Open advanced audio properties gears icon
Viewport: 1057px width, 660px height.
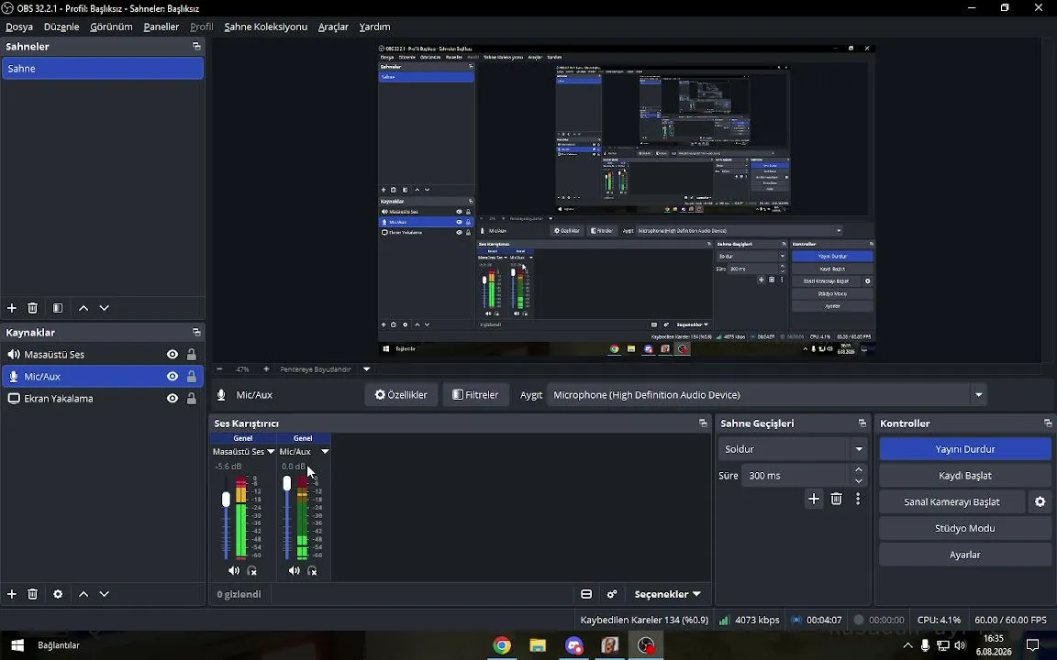pos(612,594)
